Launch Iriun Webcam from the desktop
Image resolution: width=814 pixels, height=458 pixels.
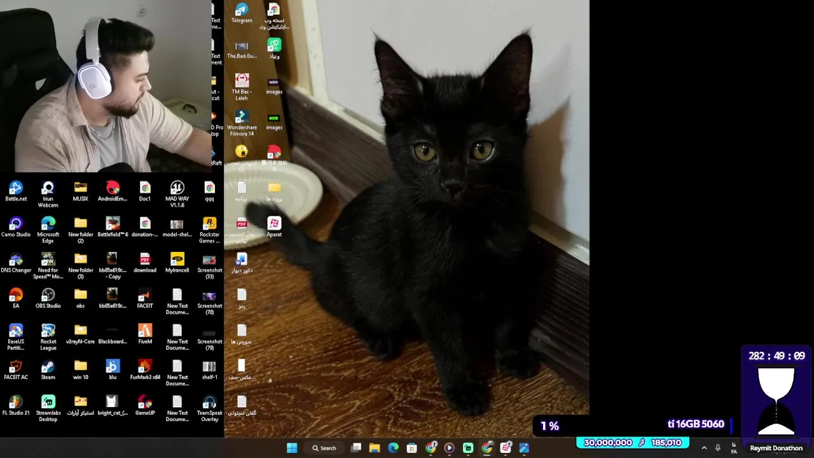48,194
